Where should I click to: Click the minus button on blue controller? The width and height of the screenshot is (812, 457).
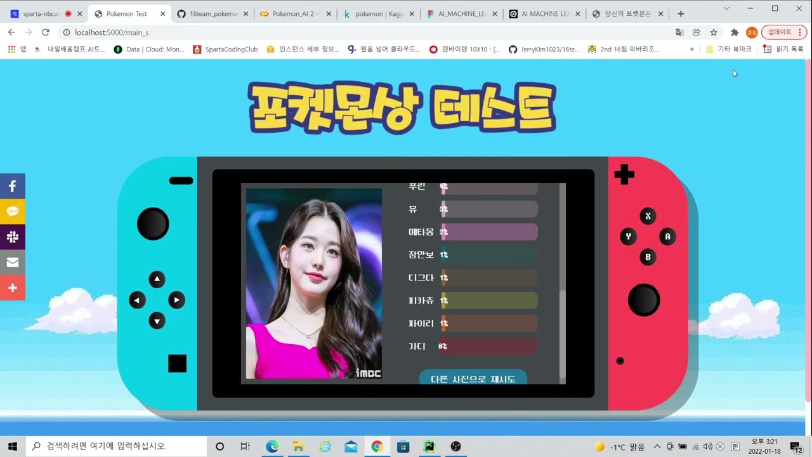[181, 181]
